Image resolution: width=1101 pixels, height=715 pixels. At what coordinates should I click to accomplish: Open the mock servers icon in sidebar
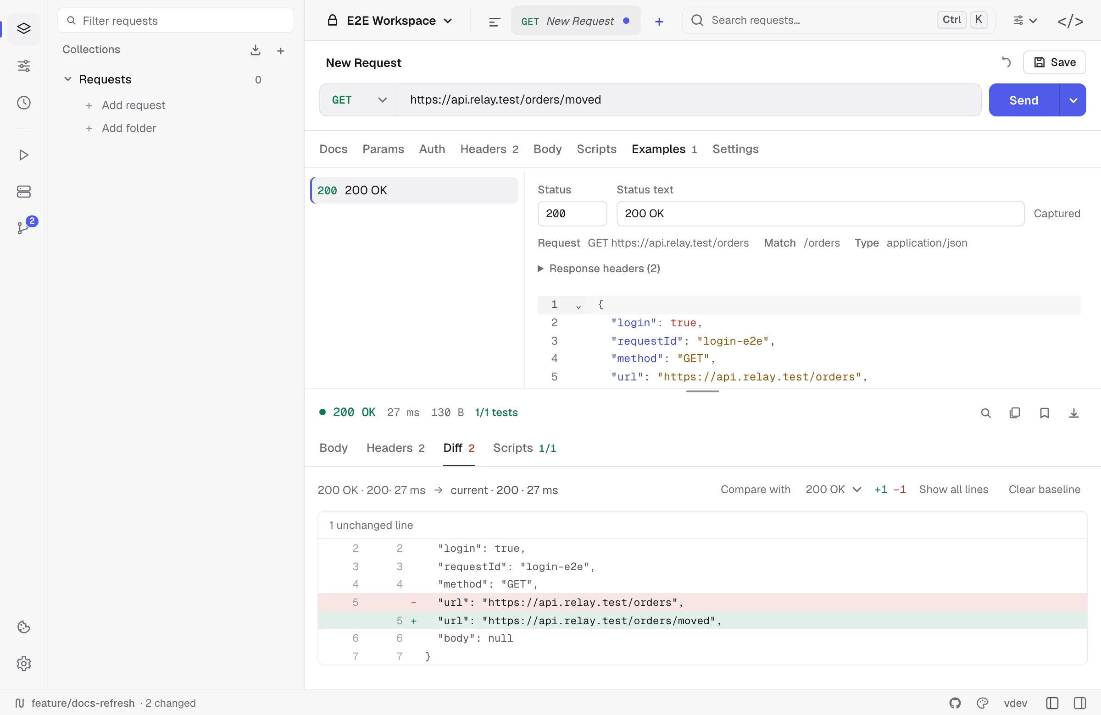coord(23,191)
